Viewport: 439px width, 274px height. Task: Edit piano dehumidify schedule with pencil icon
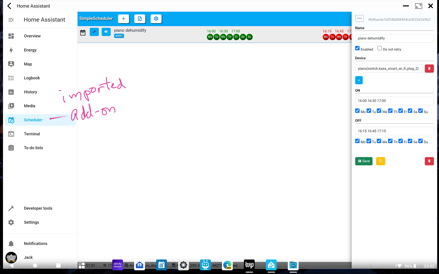[94, 32]
